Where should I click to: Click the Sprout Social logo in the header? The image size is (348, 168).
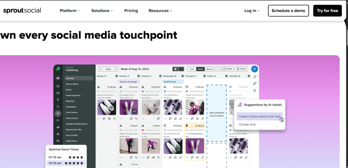[22, 11]
